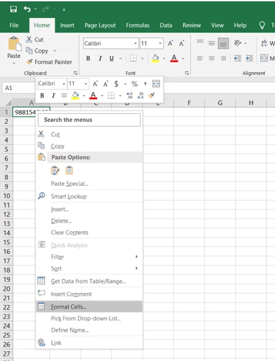The image size is (275, 361).
Task: Click the ribbon yellow Fill Color bucket
Action: (x=155, y=58)
